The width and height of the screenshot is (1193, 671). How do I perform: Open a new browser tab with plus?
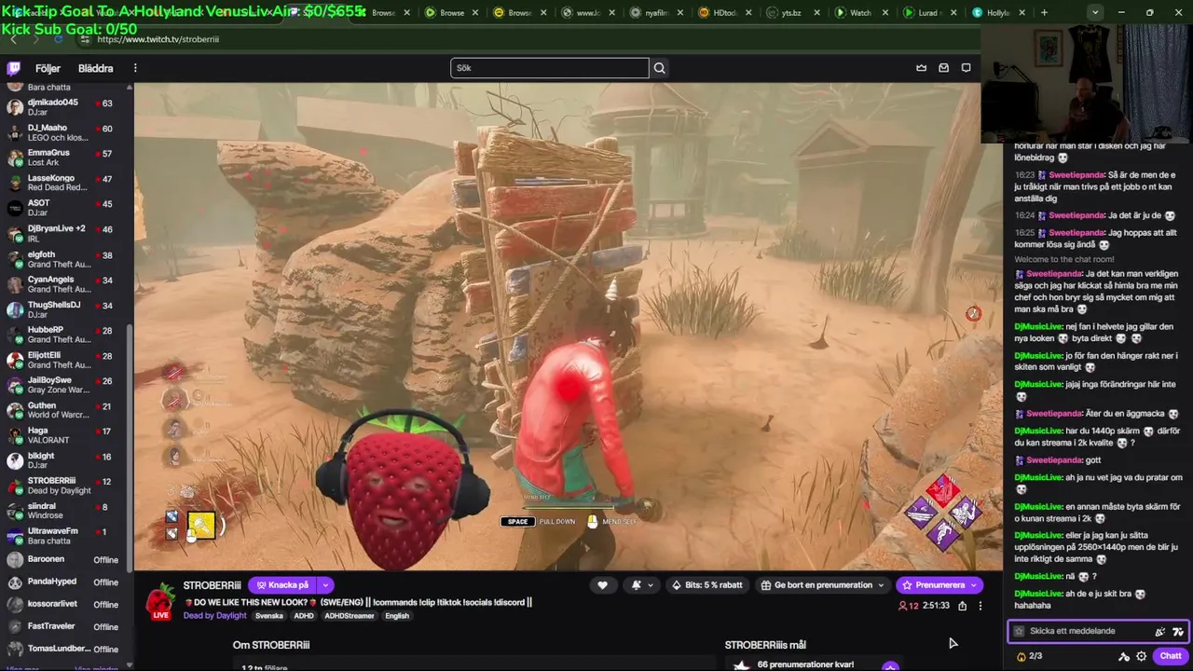tap(1044, 13)
